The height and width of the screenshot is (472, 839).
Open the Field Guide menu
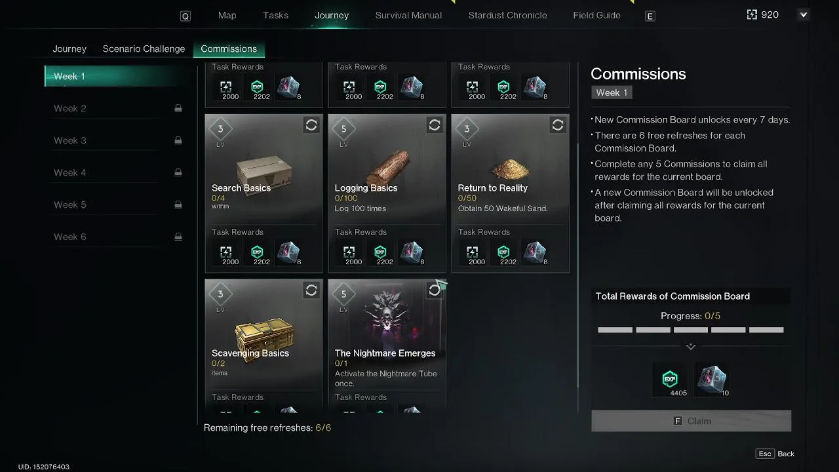[x=596, y=15]
